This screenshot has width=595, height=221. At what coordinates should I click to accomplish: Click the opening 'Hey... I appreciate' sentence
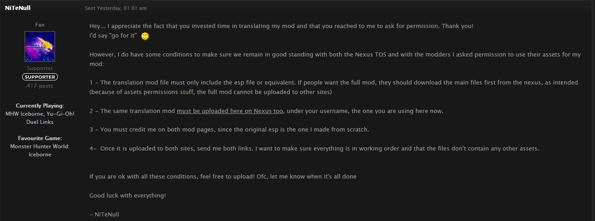coord(281,26)
